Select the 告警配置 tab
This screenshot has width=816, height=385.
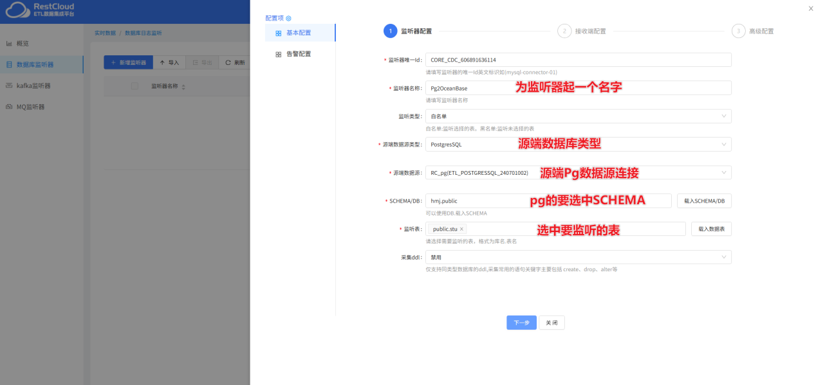click(x=300, y=54)
